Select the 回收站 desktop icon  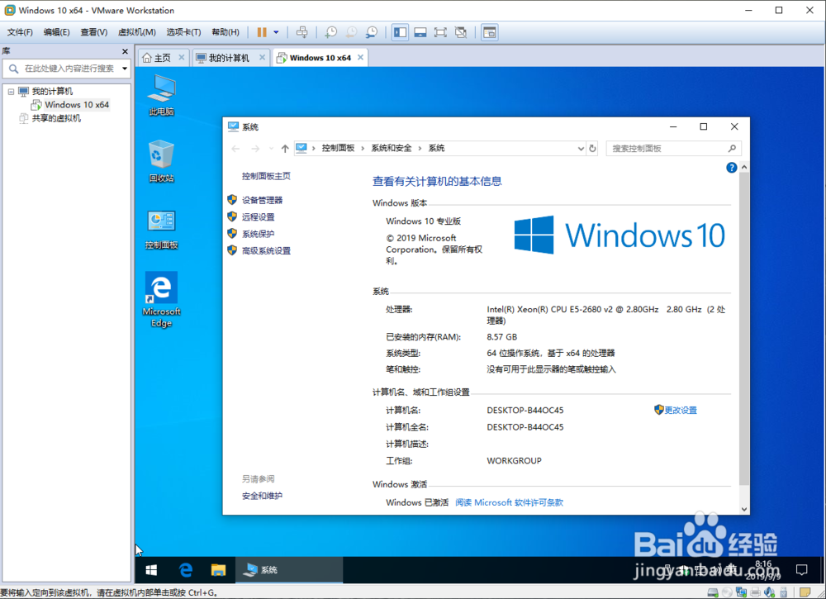161,161
